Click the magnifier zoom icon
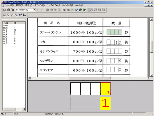 tap(72, 10)
